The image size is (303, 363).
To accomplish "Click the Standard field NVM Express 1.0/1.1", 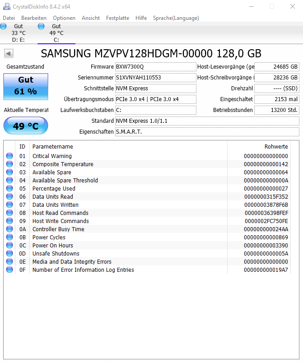I will (207, 121).
